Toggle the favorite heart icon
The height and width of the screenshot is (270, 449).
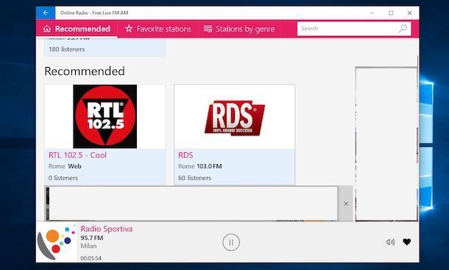click(407, 242)
